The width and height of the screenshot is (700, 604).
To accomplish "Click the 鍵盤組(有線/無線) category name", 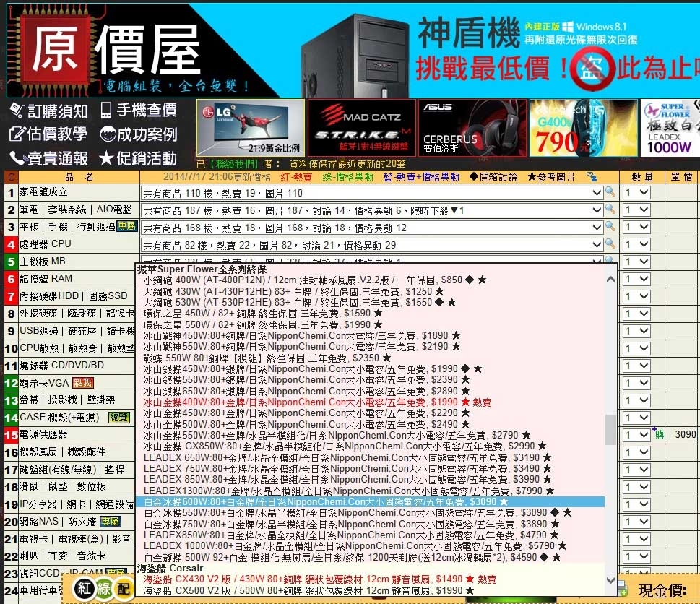I will pyautogui.click(x=58, y=469).
